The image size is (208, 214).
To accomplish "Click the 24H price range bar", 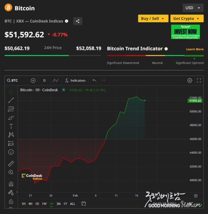I will click(x=53, y=55).
